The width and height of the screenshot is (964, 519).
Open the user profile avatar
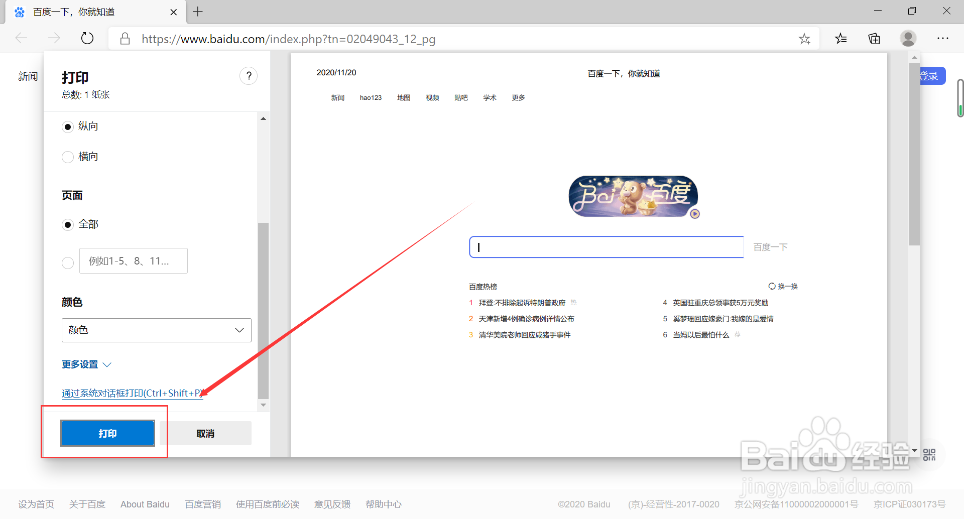coord(908,38)
